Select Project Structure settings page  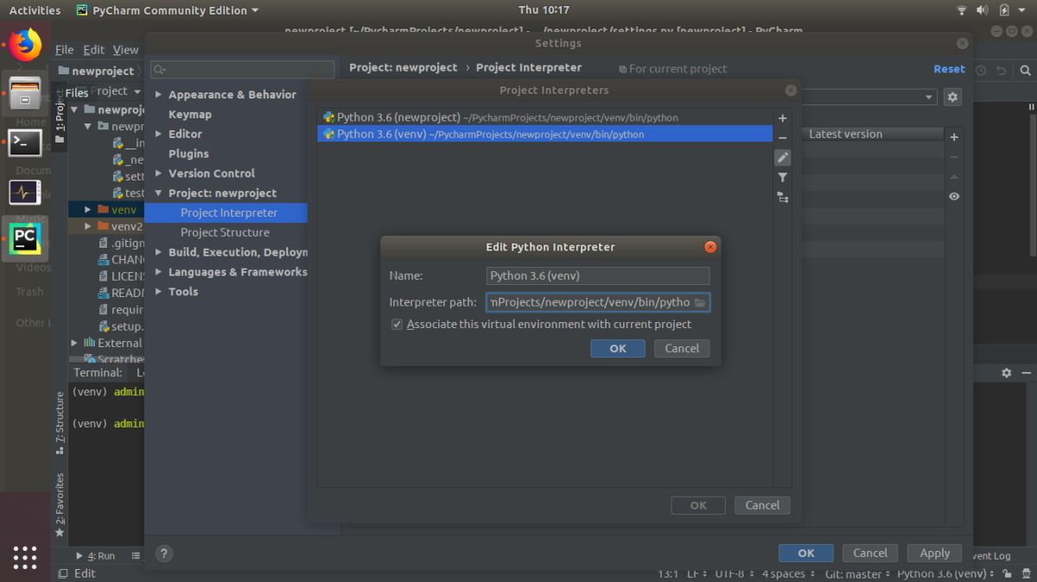[225, 232]
